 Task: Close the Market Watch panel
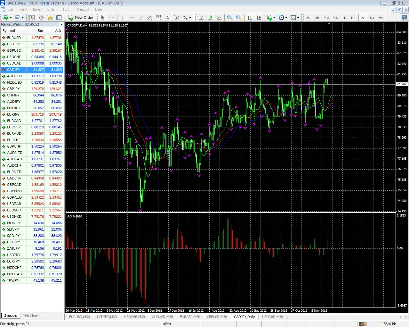click(61, 24)
